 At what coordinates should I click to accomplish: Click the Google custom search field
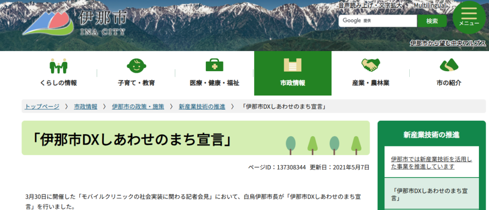377,21
